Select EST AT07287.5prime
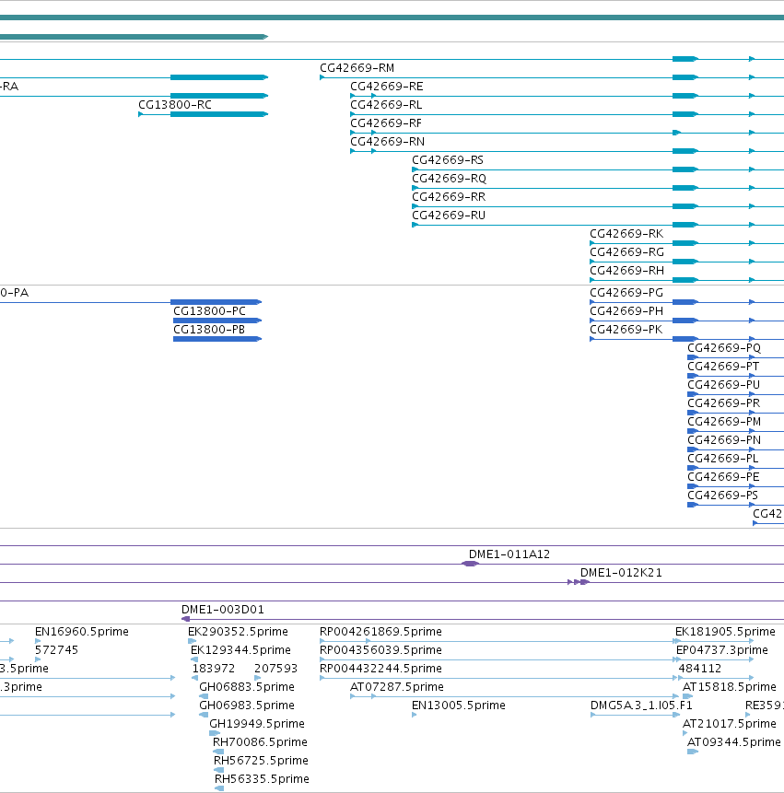This screenshot has height=793, width=784. (396, 687)
